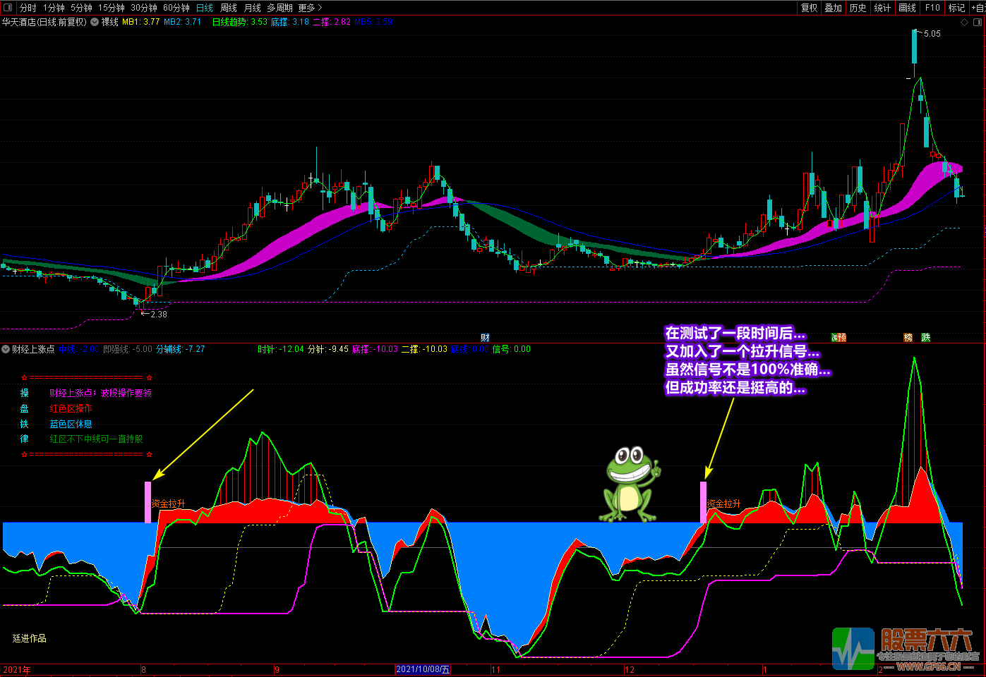Click the 2021/10/08 date marker on timeline

coord(423,669)
